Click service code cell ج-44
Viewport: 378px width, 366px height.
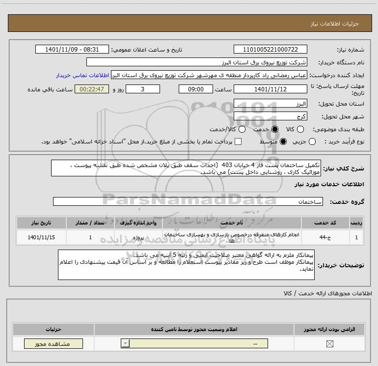pos(325,237)
